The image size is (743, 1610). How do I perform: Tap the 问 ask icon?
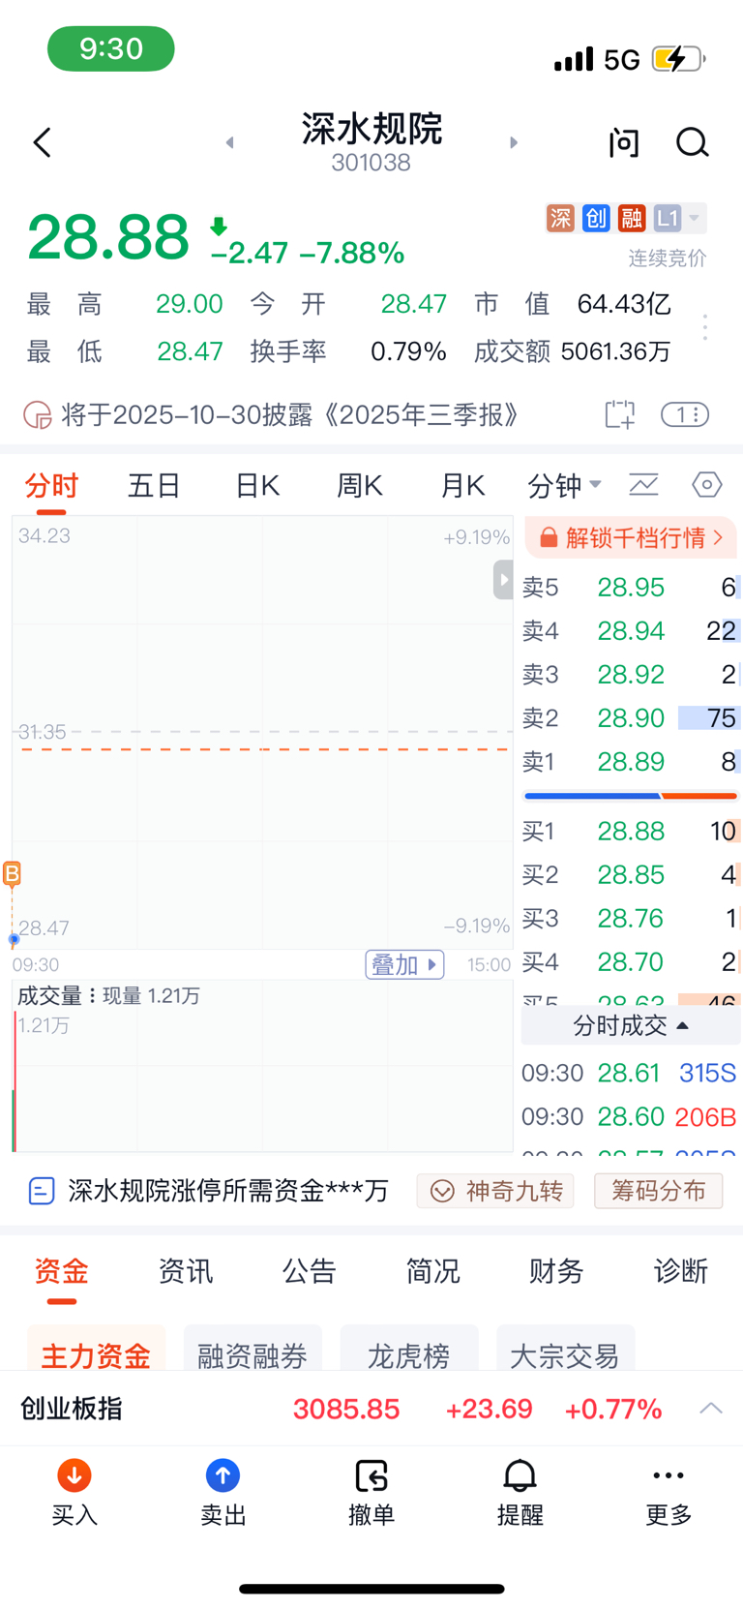(x=624, y=143)
